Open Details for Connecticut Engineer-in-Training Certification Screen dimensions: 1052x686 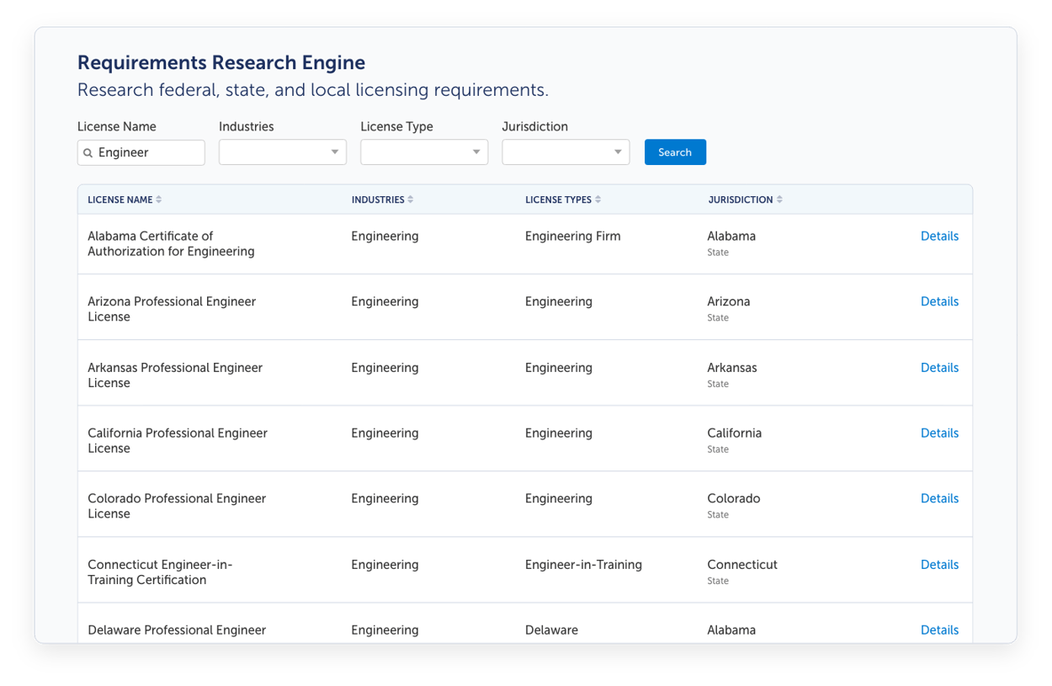tap(939, 564)
